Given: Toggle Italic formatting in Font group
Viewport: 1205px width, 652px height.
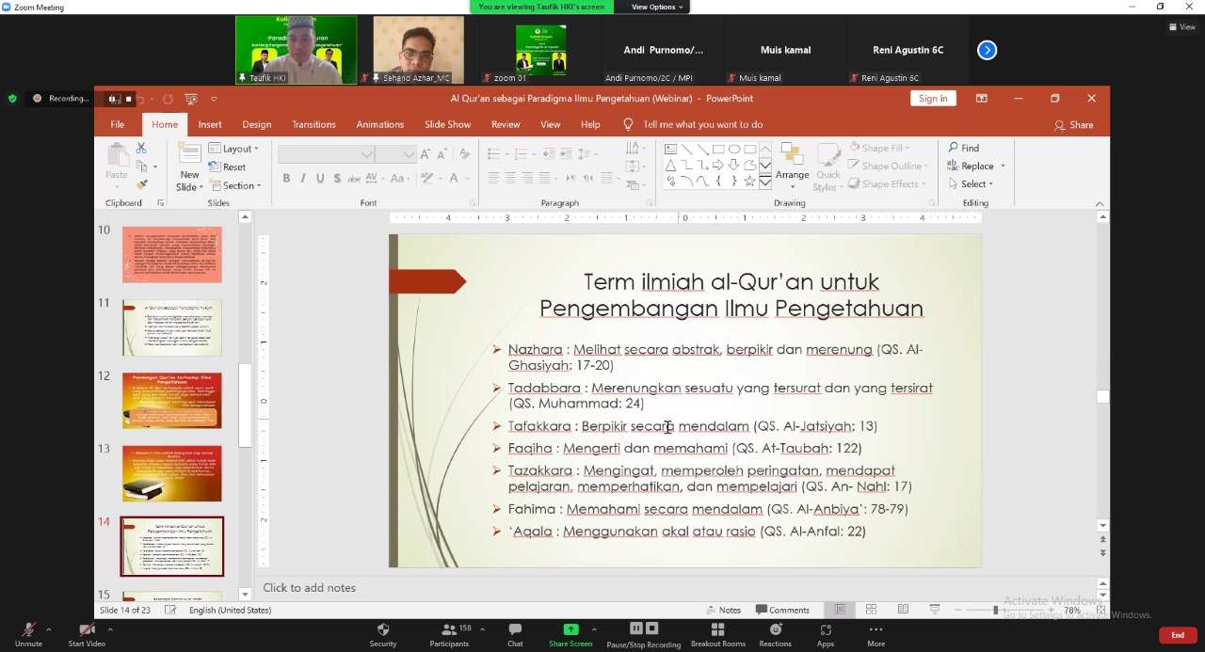Looking at the screenshot, I should (303, 178).
